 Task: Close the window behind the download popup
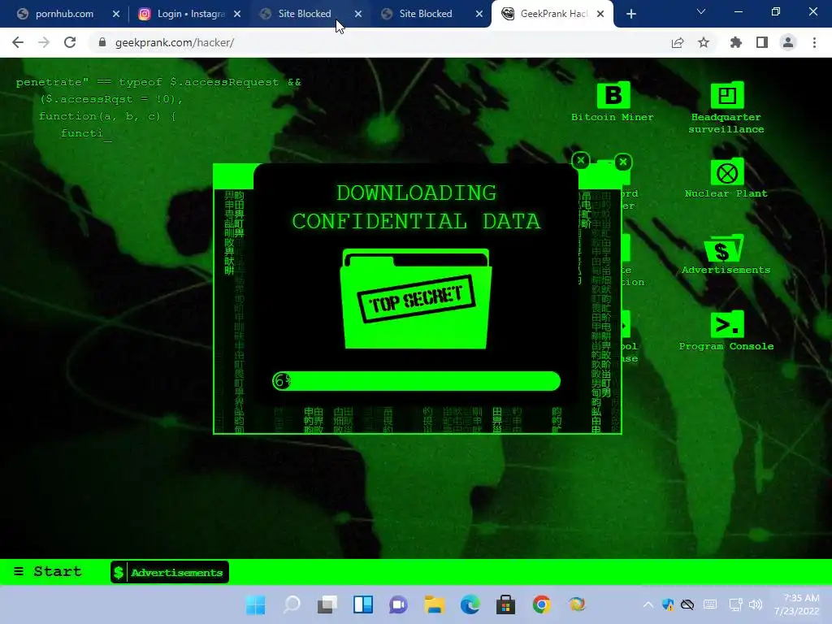pyautogui.click(x=623, y=162)
